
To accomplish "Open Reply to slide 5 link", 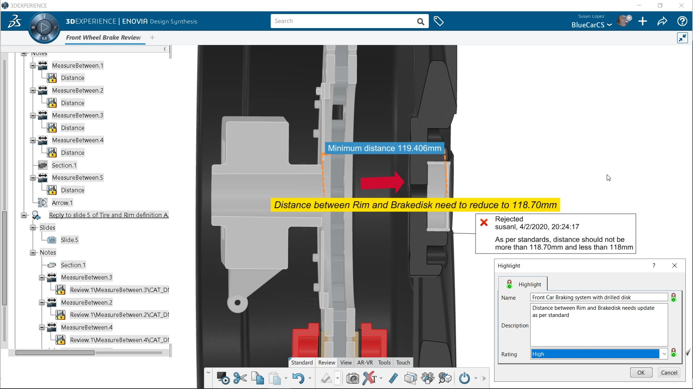I will pyautogui.click(x=109, y=215).
